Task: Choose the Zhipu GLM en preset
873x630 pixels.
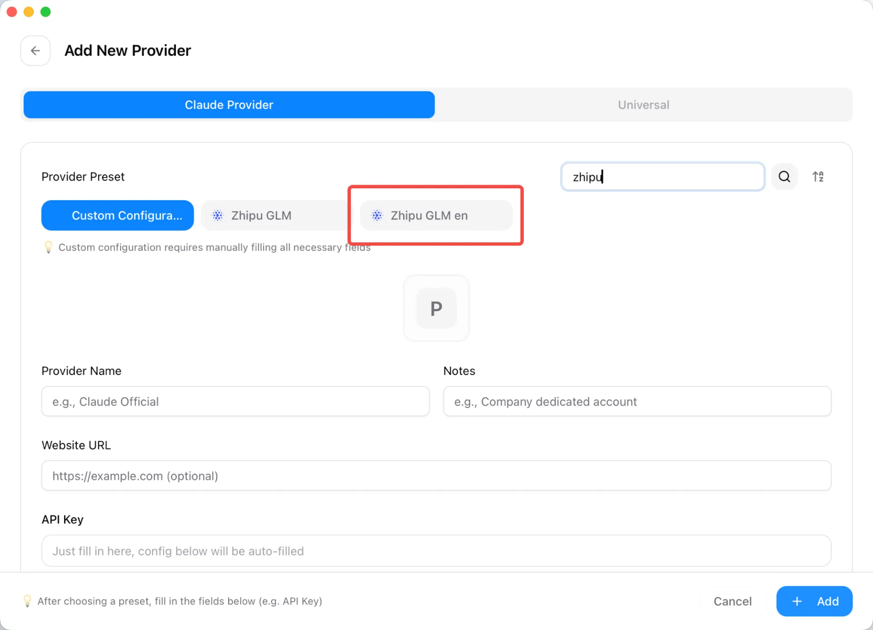Action: (436, 215)
